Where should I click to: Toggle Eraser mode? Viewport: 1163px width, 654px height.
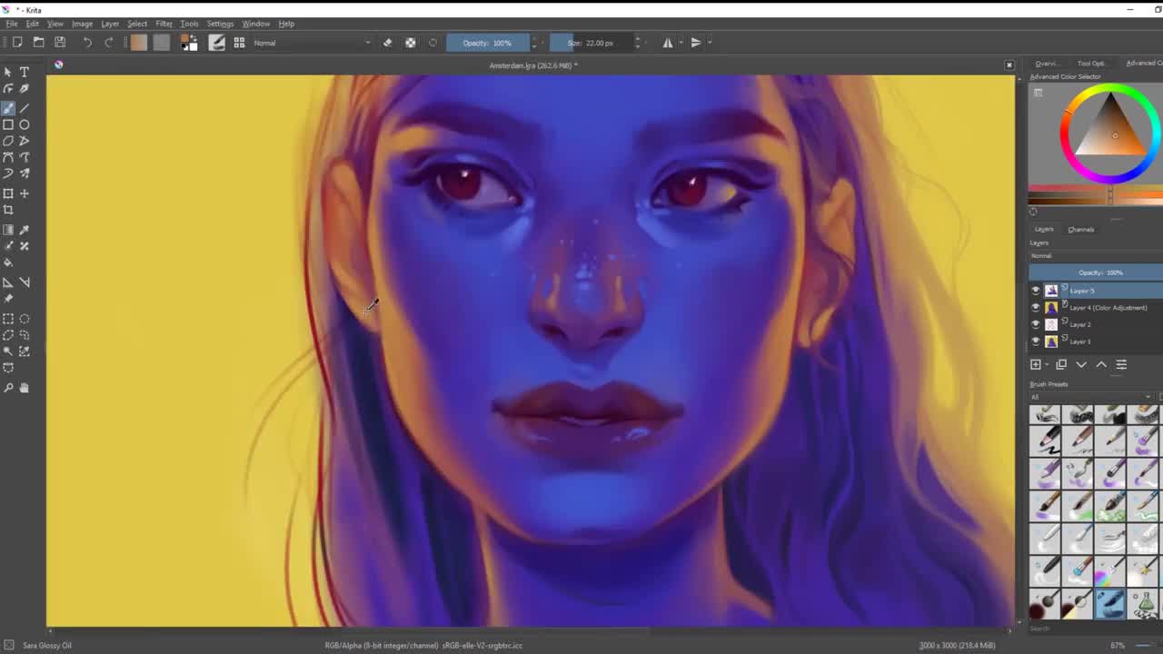(x=388, y=43)
